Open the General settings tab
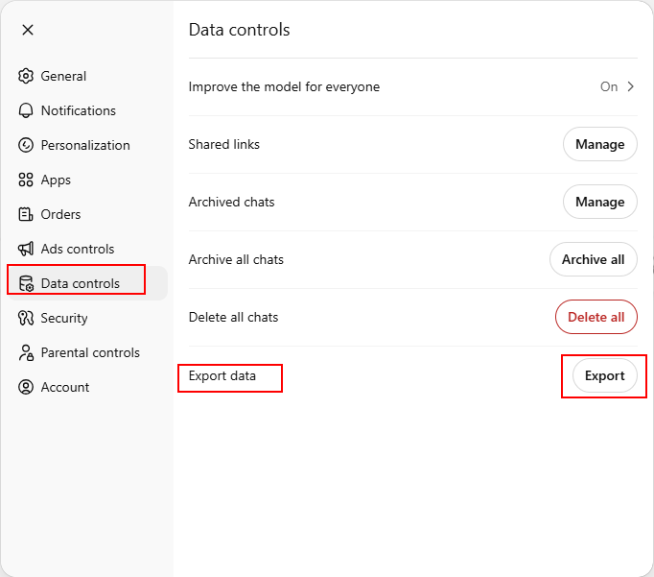 (x=86, y=76)
